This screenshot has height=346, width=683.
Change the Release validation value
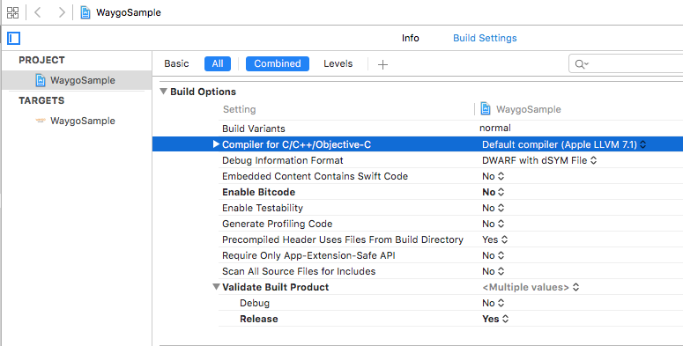pos(494,319)
